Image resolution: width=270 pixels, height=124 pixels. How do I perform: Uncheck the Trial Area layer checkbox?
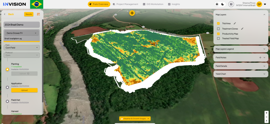(218, 23)
